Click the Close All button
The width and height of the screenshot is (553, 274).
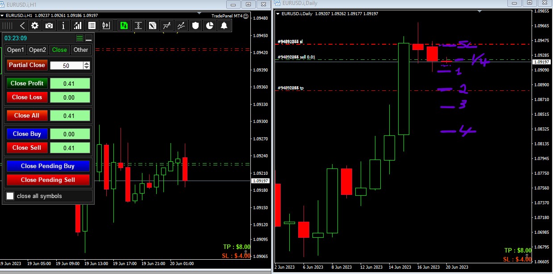click(x=27, y=115)
